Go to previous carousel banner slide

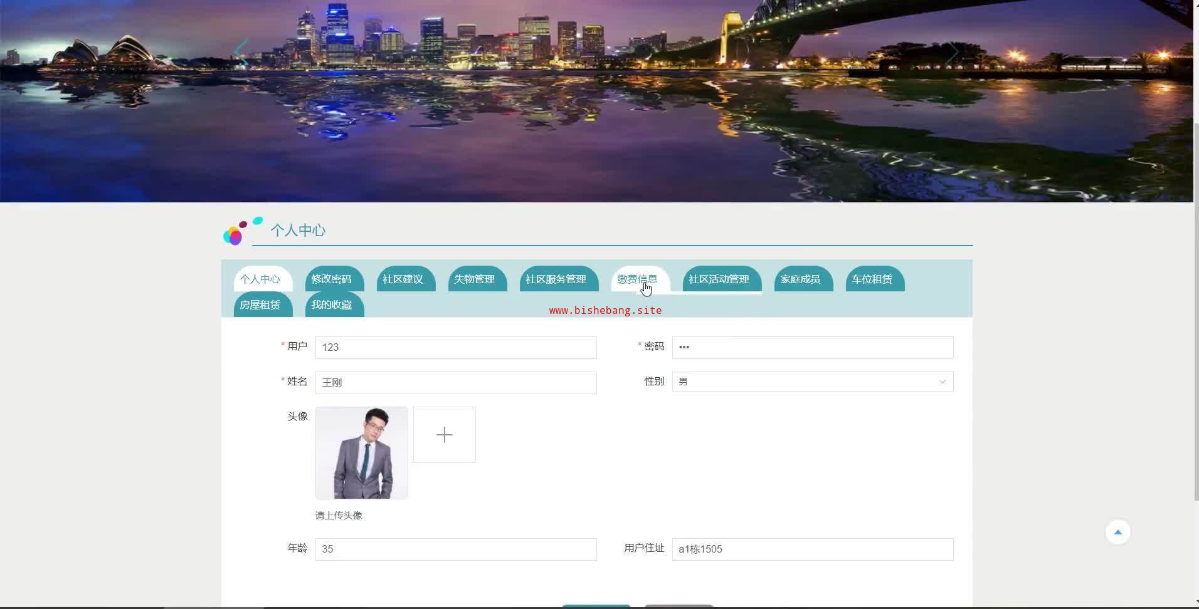coord(241,53)
